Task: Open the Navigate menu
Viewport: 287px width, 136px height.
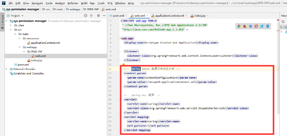Action: (x=37, y=3)
